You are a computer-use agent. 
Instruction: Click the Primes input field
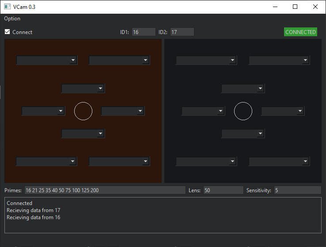[105, 190]
